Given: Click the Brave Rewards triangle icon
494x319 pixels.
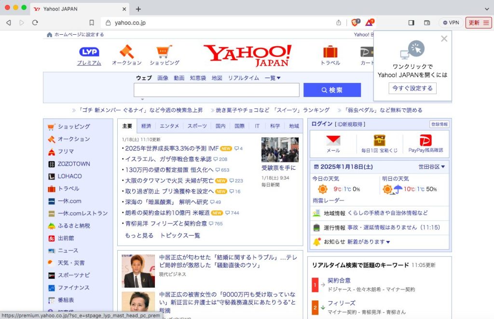Looking at the screenshot, I should coord(369,22).
